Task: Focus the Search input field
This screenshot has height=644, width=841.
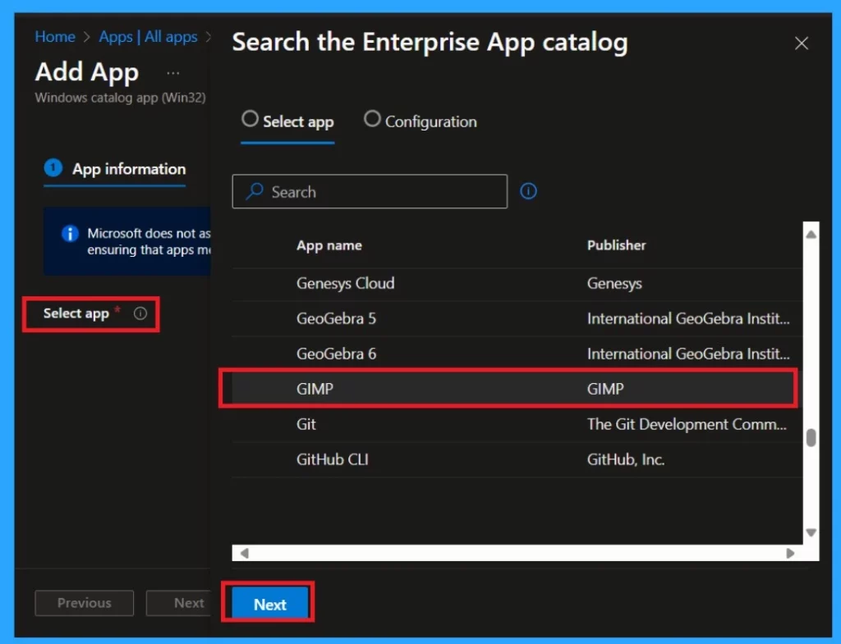Action: click(x=370, y=191)
